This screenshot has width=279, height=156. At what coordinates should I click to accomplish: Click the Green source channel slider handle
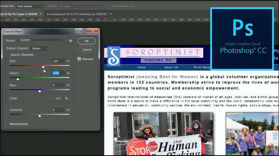pyautogui.click(x=18, y=79)
